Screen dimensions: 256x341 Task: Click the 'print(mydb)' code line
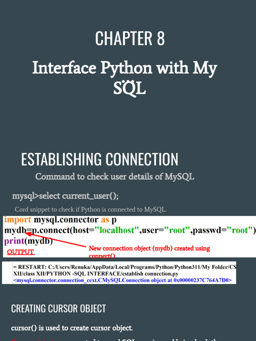click(28, 241)
